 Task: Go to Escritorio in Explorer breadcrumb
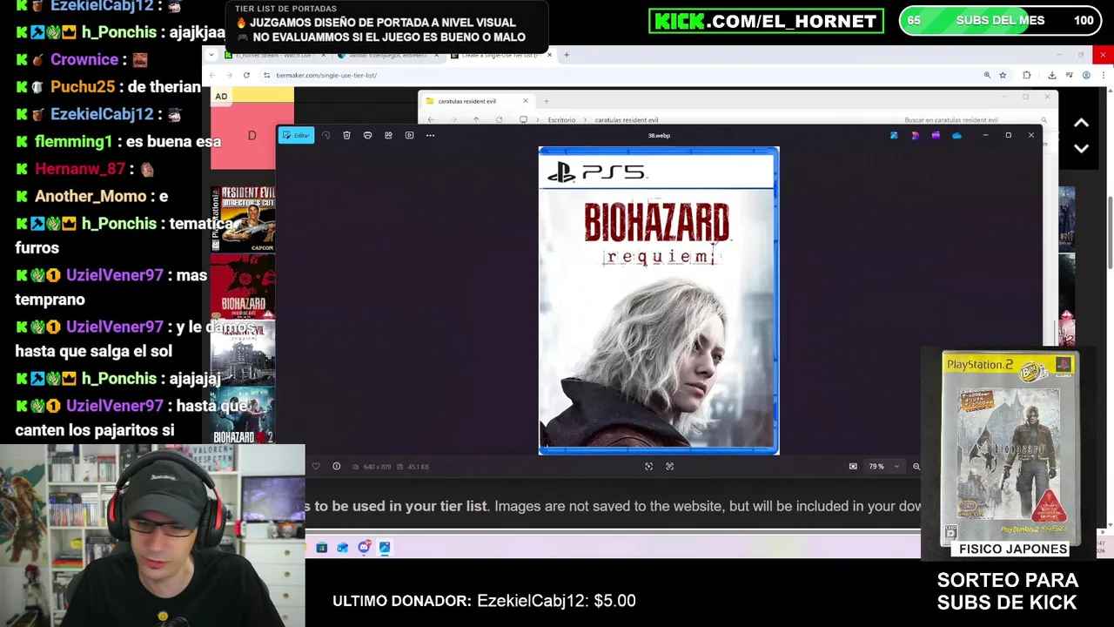[561, 119]
